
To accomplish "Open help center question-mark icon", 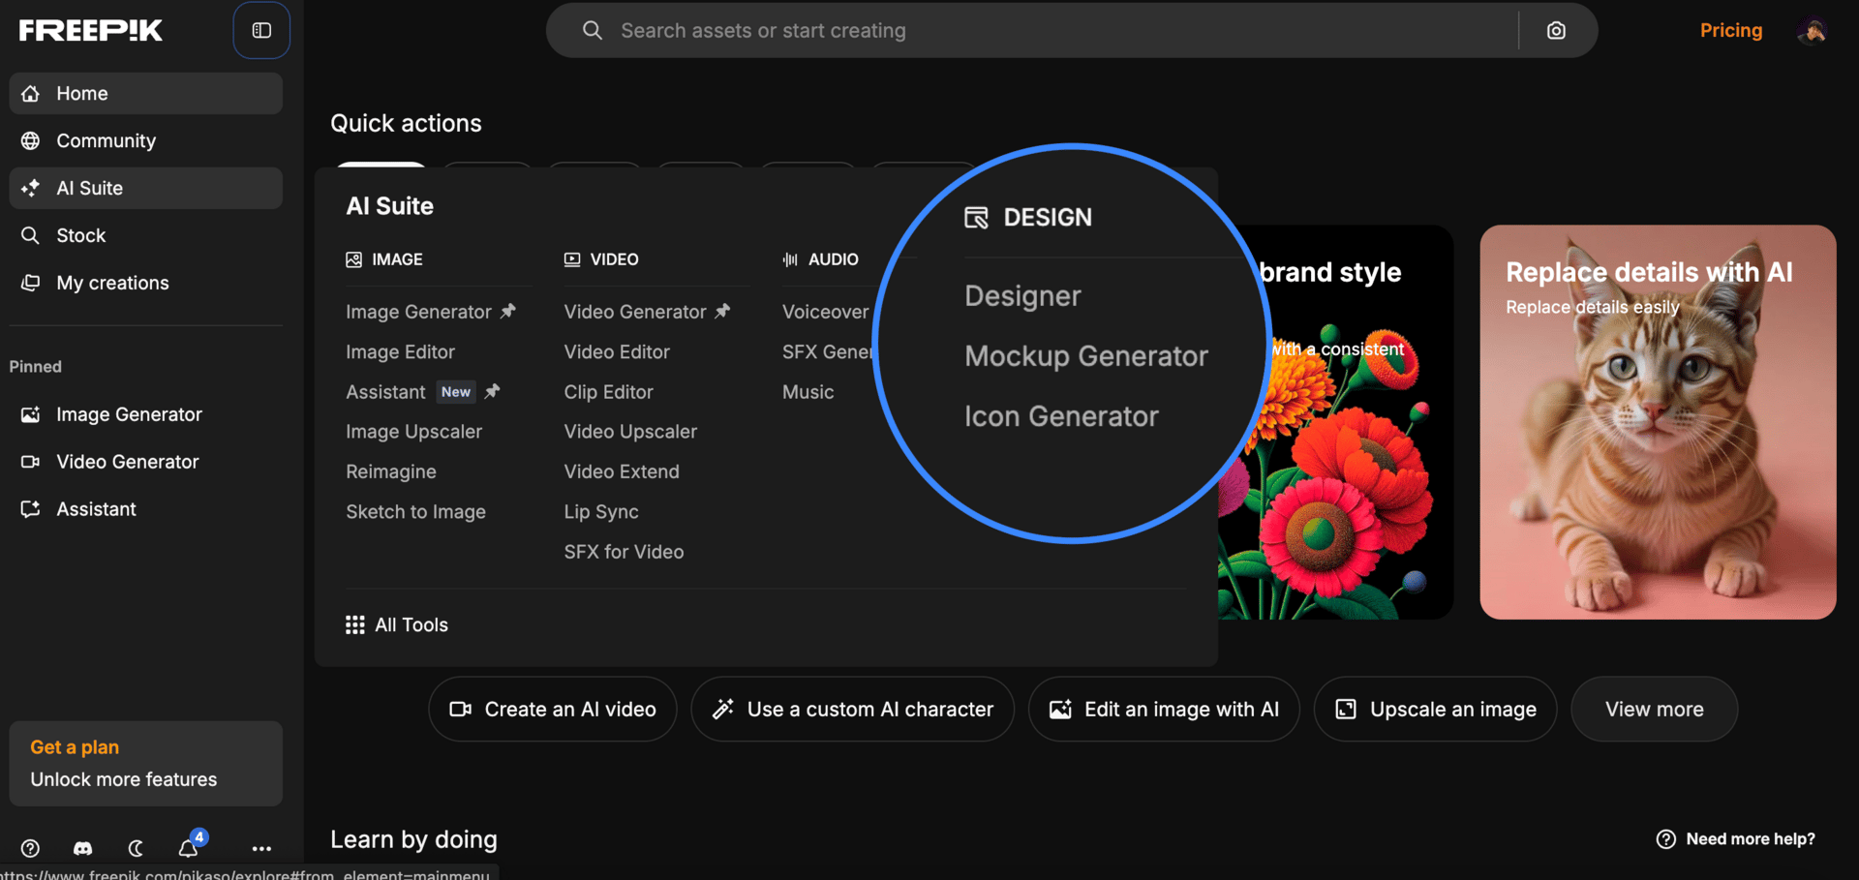I will pos(30,848).
